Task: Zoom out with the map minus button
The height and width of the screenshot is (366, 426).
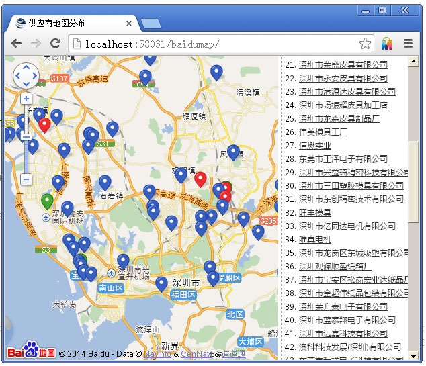Action: click(x=26, y=179)
